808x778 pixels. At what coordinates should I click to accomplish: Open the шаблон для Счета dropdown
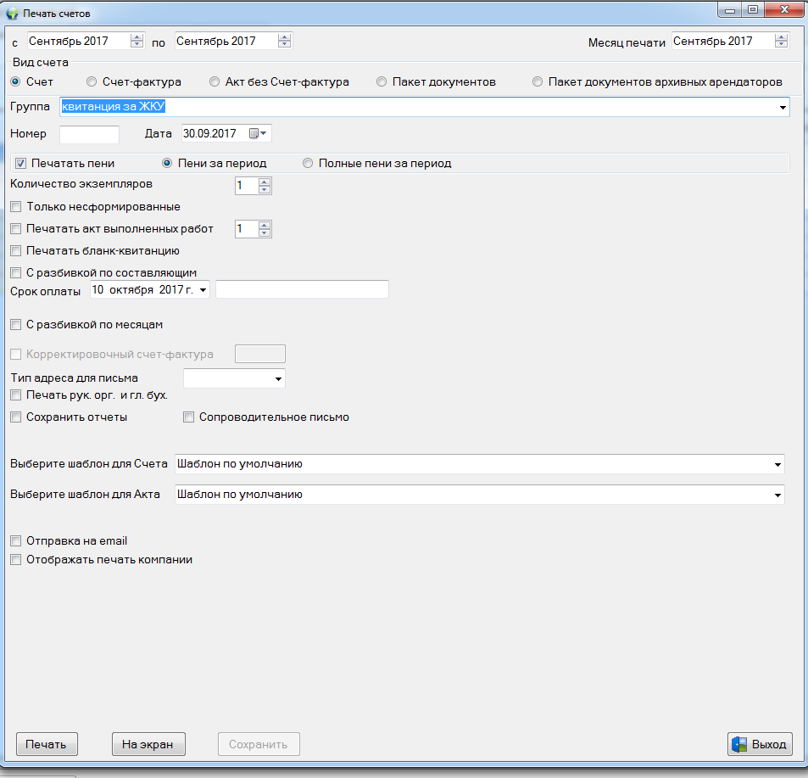pos(777,464)
